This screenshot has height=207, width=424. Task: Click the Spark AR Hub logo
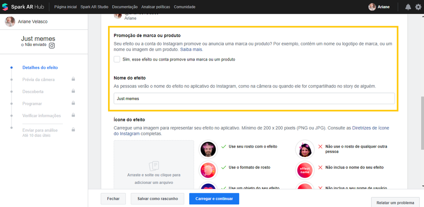[x=23, y=7]
